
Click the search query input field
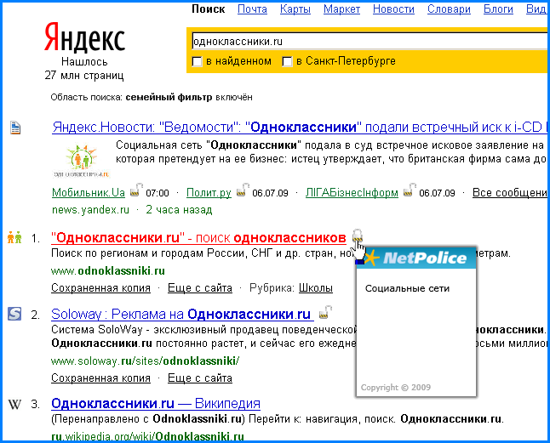tap(370, 42)
